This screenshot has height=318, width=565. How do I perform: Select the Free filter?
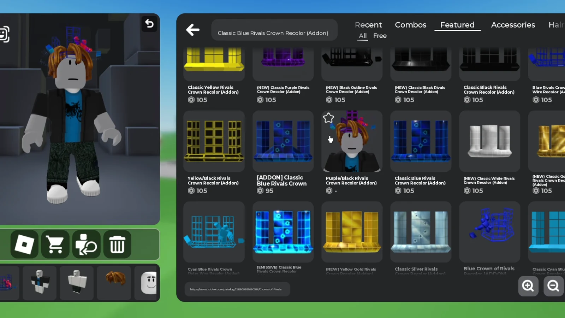click(380, 36)
